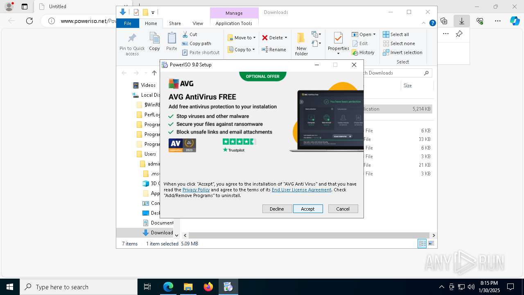524x295 pixels.
Task: Click the Paste icon in ribbon
Action: [172, 41]
